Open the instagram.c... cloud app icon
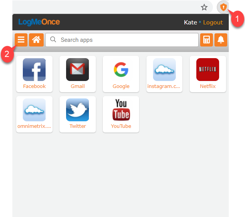 coord(164,70)
